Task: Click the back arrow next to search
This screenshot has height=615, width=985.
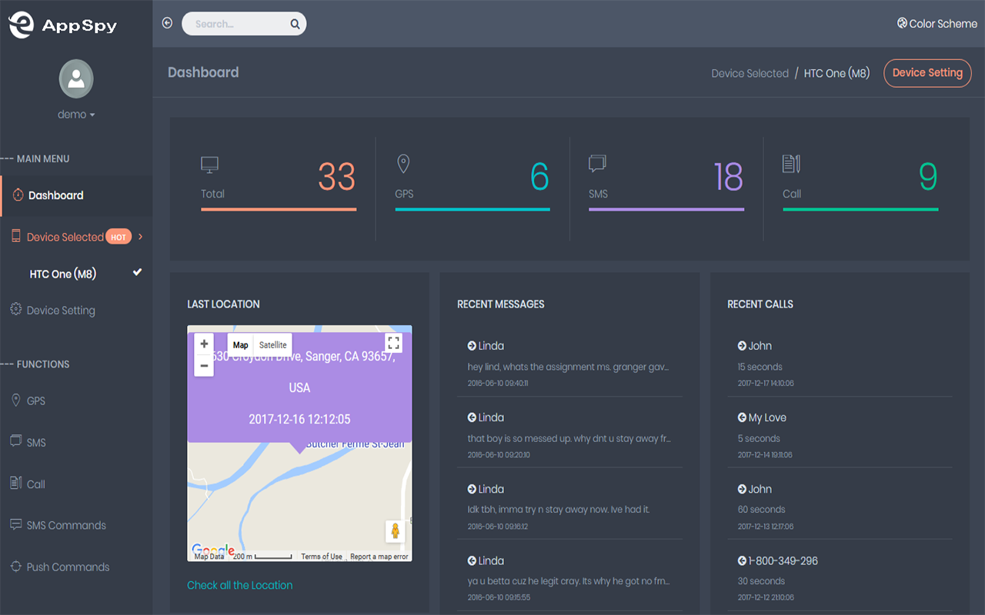Action: click(x=167, y=23)
